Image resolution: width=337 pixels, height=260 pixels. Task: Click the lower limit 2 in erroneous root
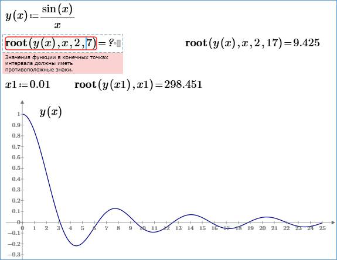click(77, 43)
